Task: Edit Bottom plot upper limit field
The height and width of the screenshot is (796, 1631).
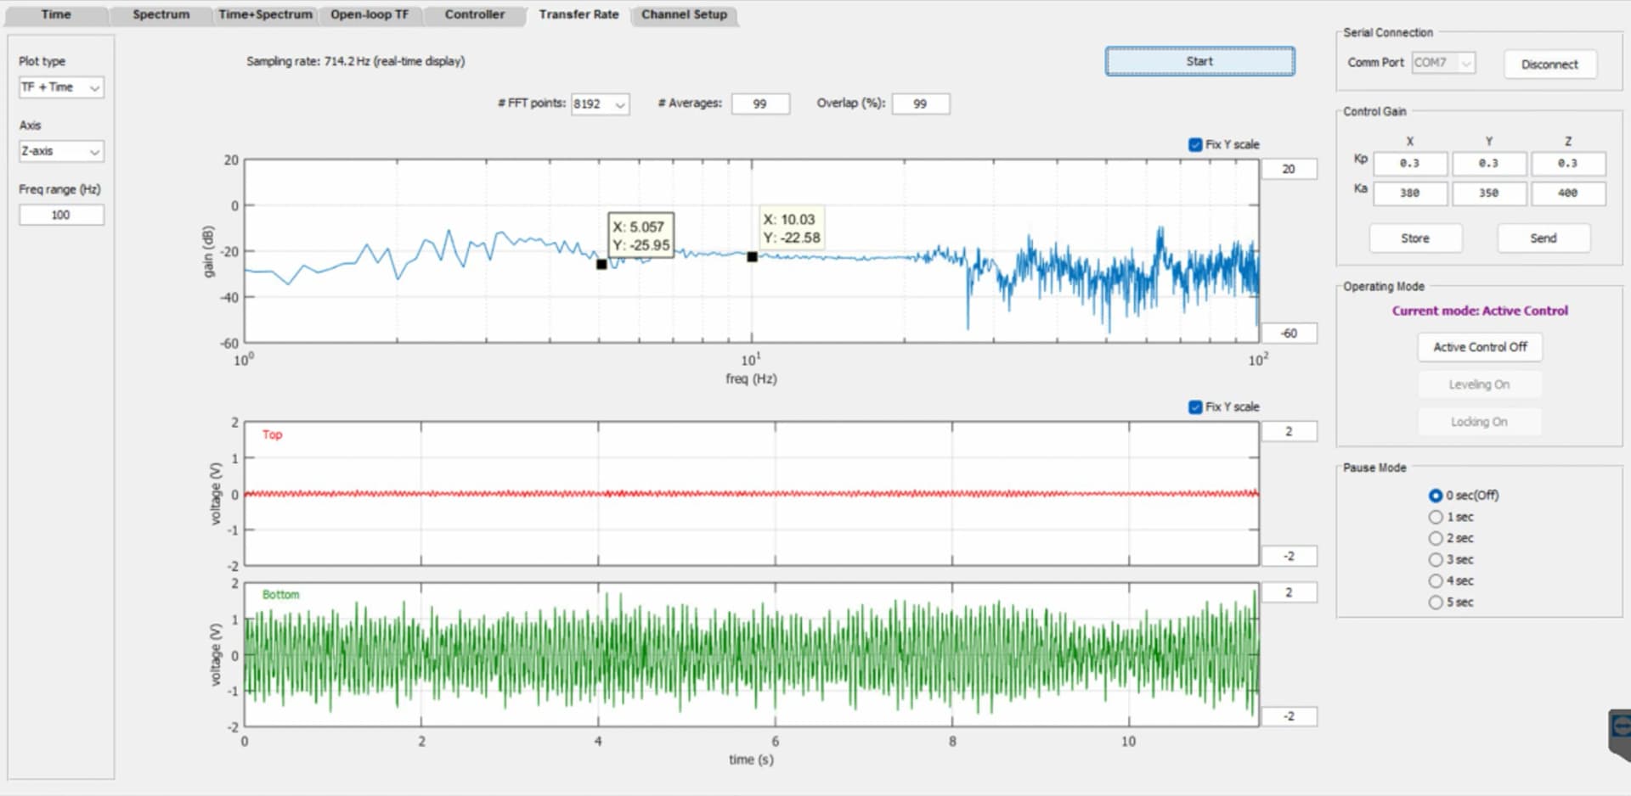Action: 1289,592
